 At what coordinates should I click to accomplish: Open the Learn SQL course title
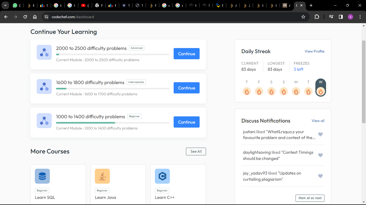45,198
